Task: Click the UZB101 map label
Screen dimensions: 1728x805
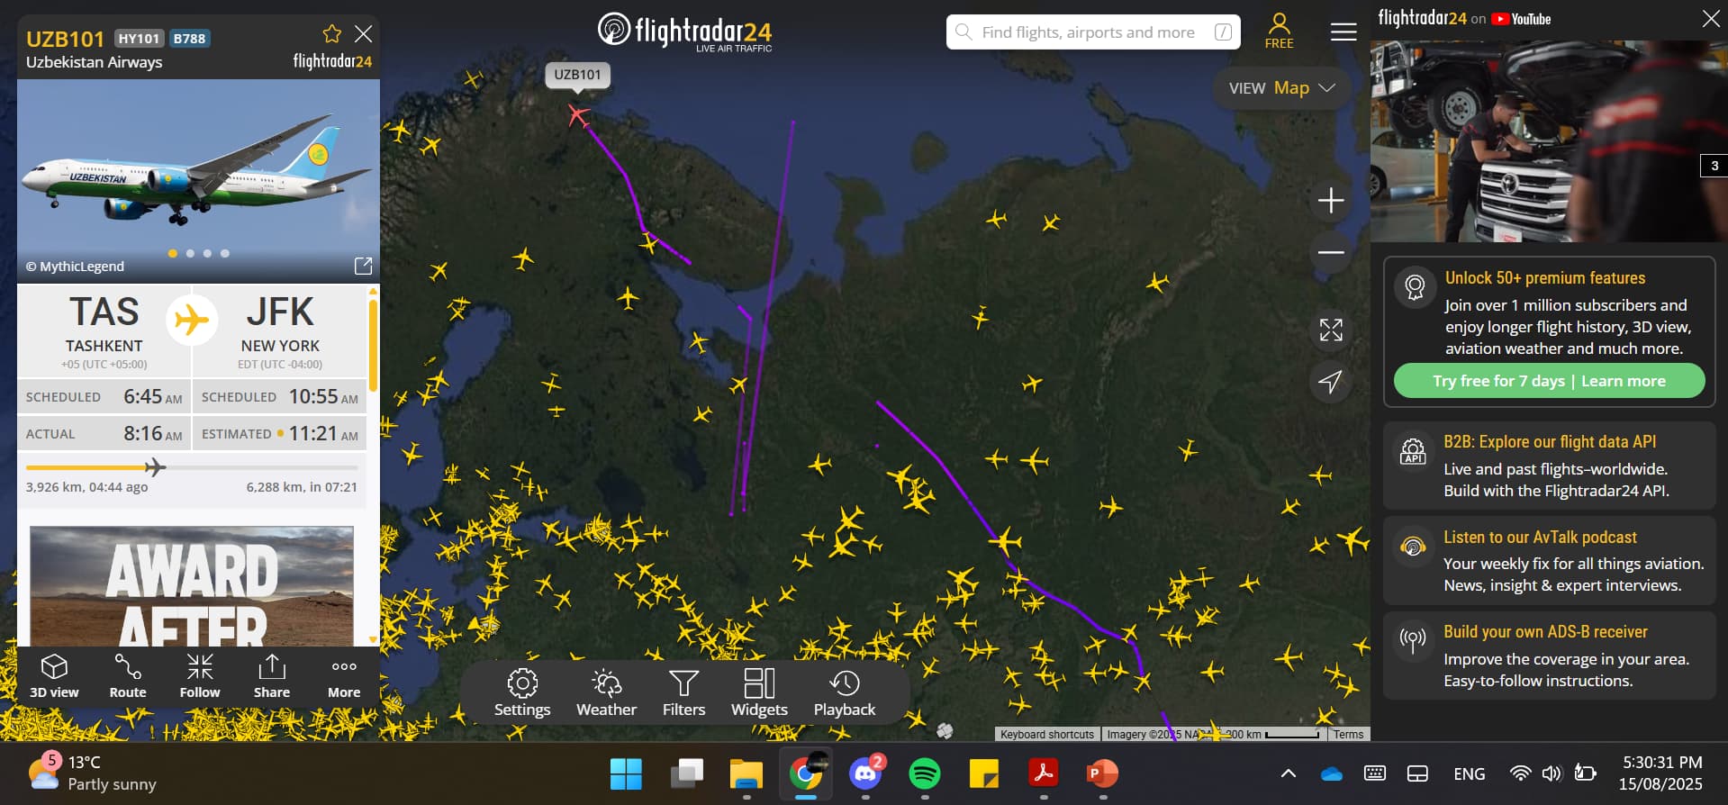Action: click(x=577, y=75)
